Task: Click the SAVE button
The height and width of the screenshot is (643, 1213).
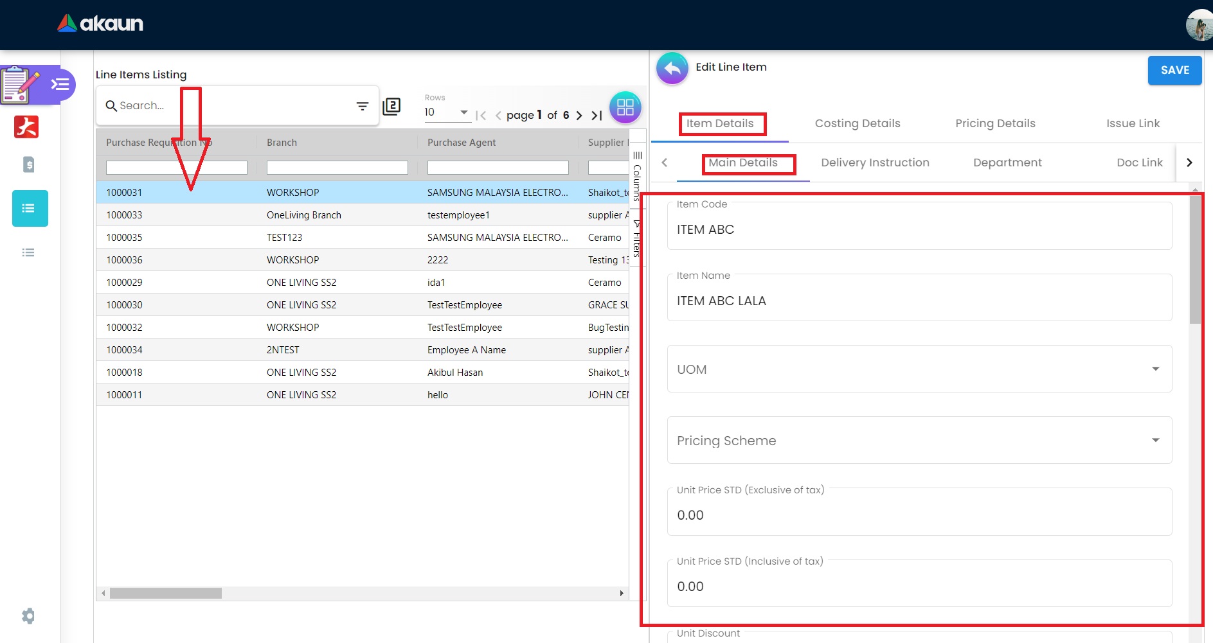Action: (1174, 70)
